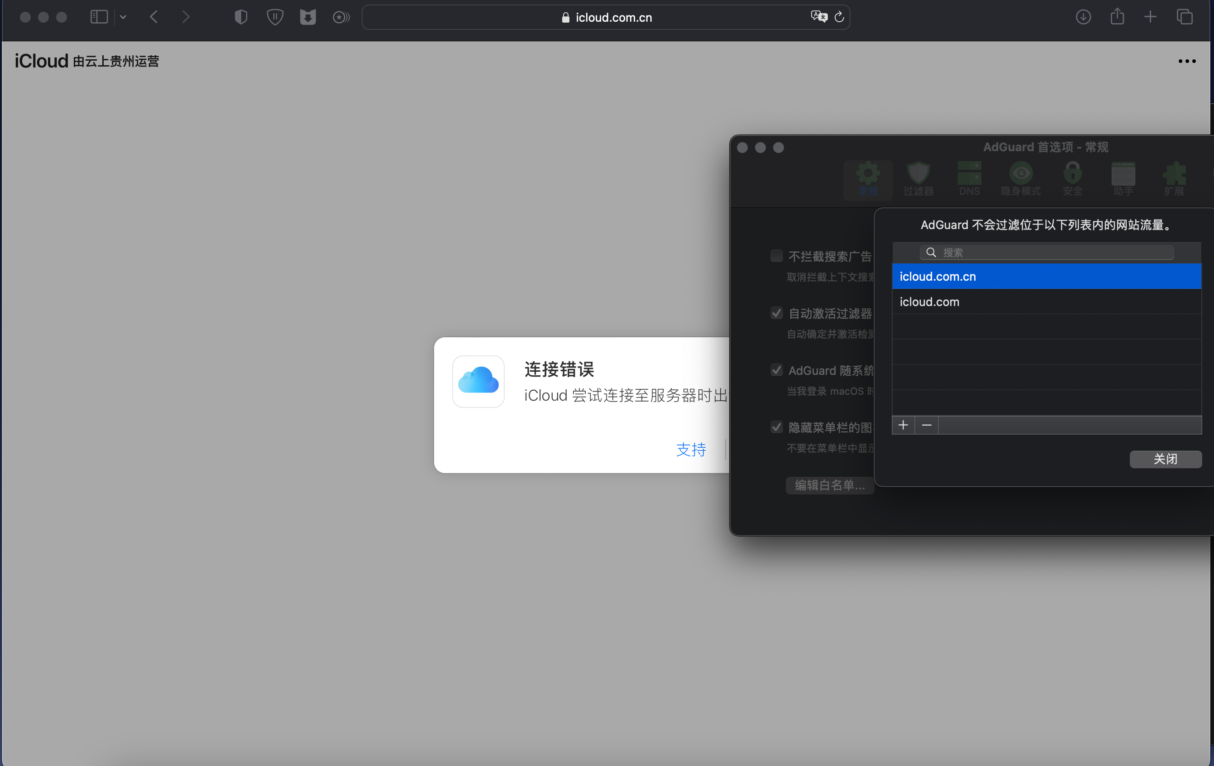1214x766 pixels.
Task: Click the 支持 link in error dialog
Action: coord(691,449)
